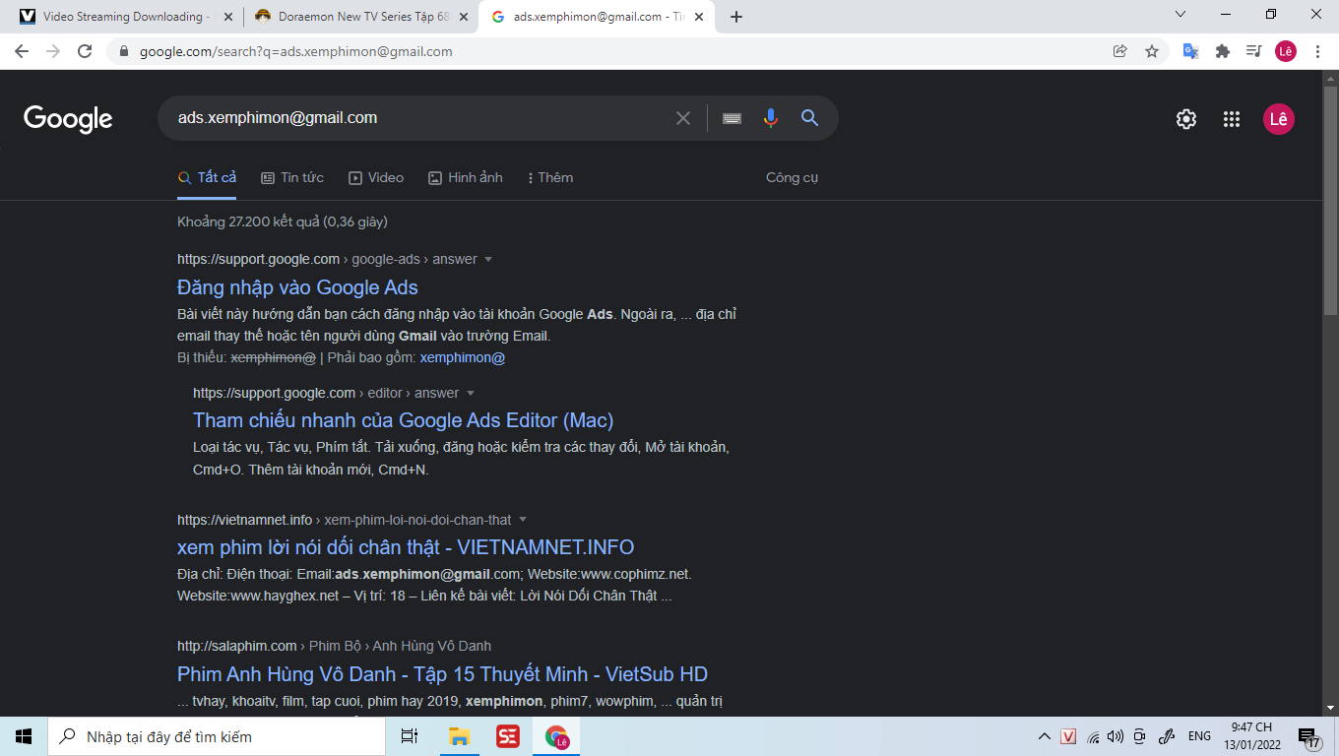Select the Tất cả results tab

(x=207, y=178)
